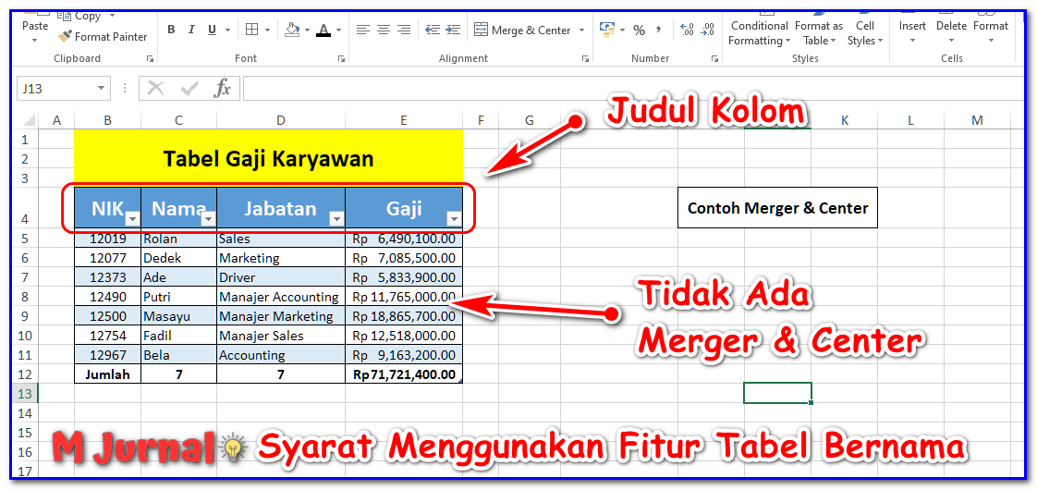The width and height of the screenshot is (1037, 490).
Task: Click the Accounting Number Format icon
Action: pos(607,30)
